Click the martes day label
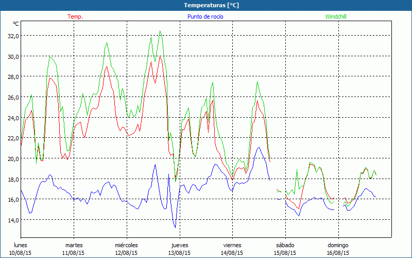Screen dimensions: 412x258 (74, 245)
